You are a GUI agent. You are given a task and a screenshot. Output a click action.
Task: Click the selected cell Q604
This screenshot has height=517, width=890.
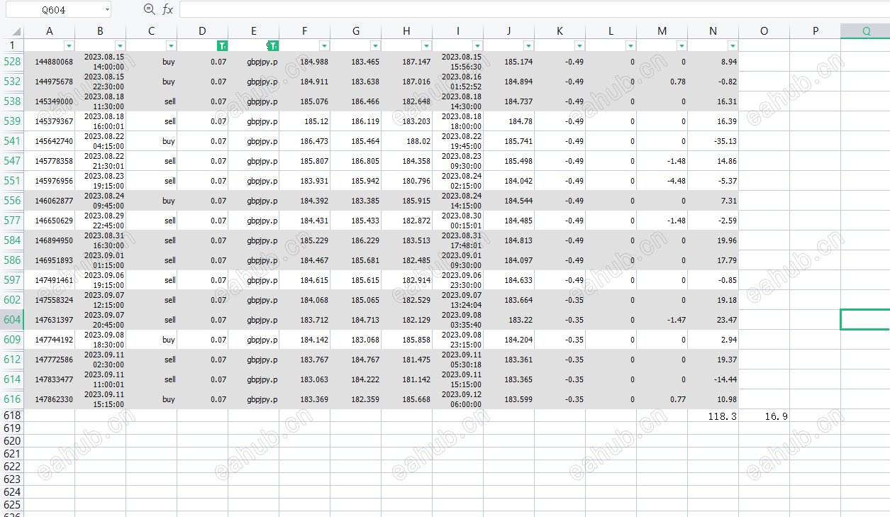(865, 320)
